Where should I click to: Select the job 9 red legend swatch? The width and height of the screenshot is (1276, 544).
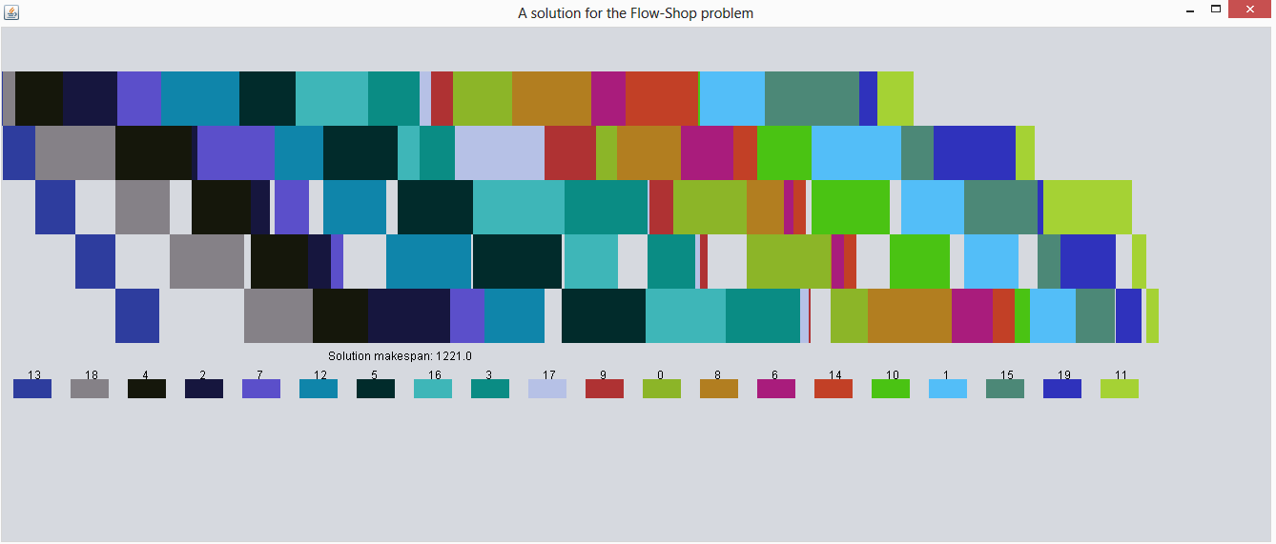605,389
